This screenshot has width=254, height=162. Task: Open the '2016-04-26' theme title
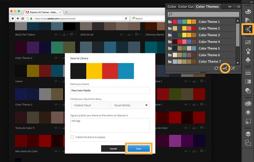[87, 35]
